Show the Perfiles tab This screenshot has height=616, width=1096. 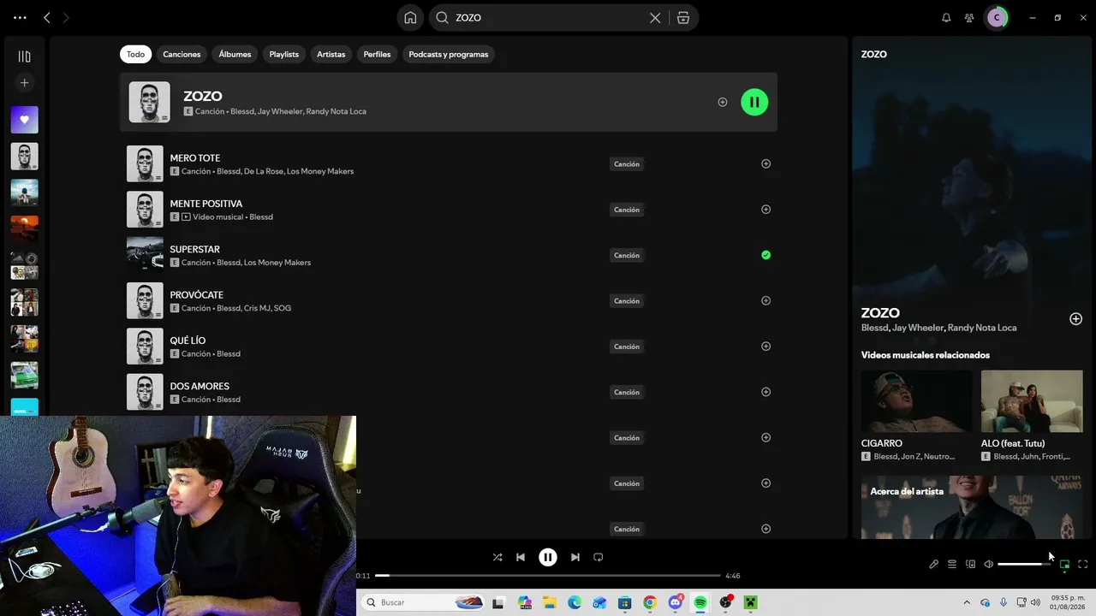[x=377, y=54]
